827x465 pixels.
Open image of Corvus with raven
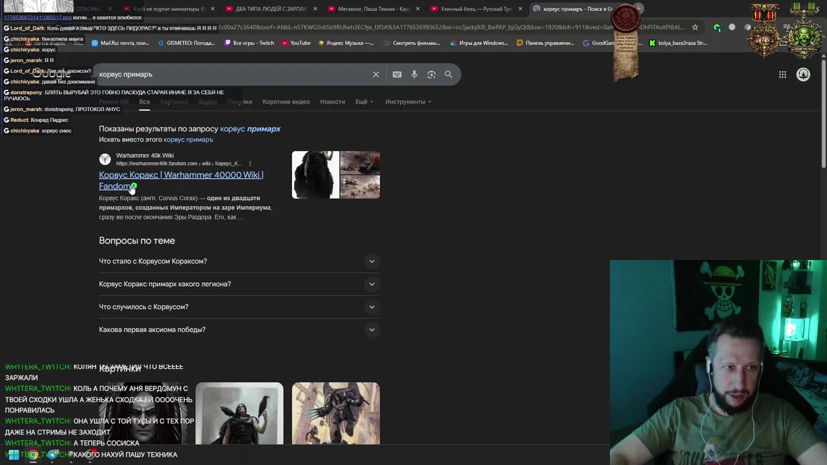(239, 413)
